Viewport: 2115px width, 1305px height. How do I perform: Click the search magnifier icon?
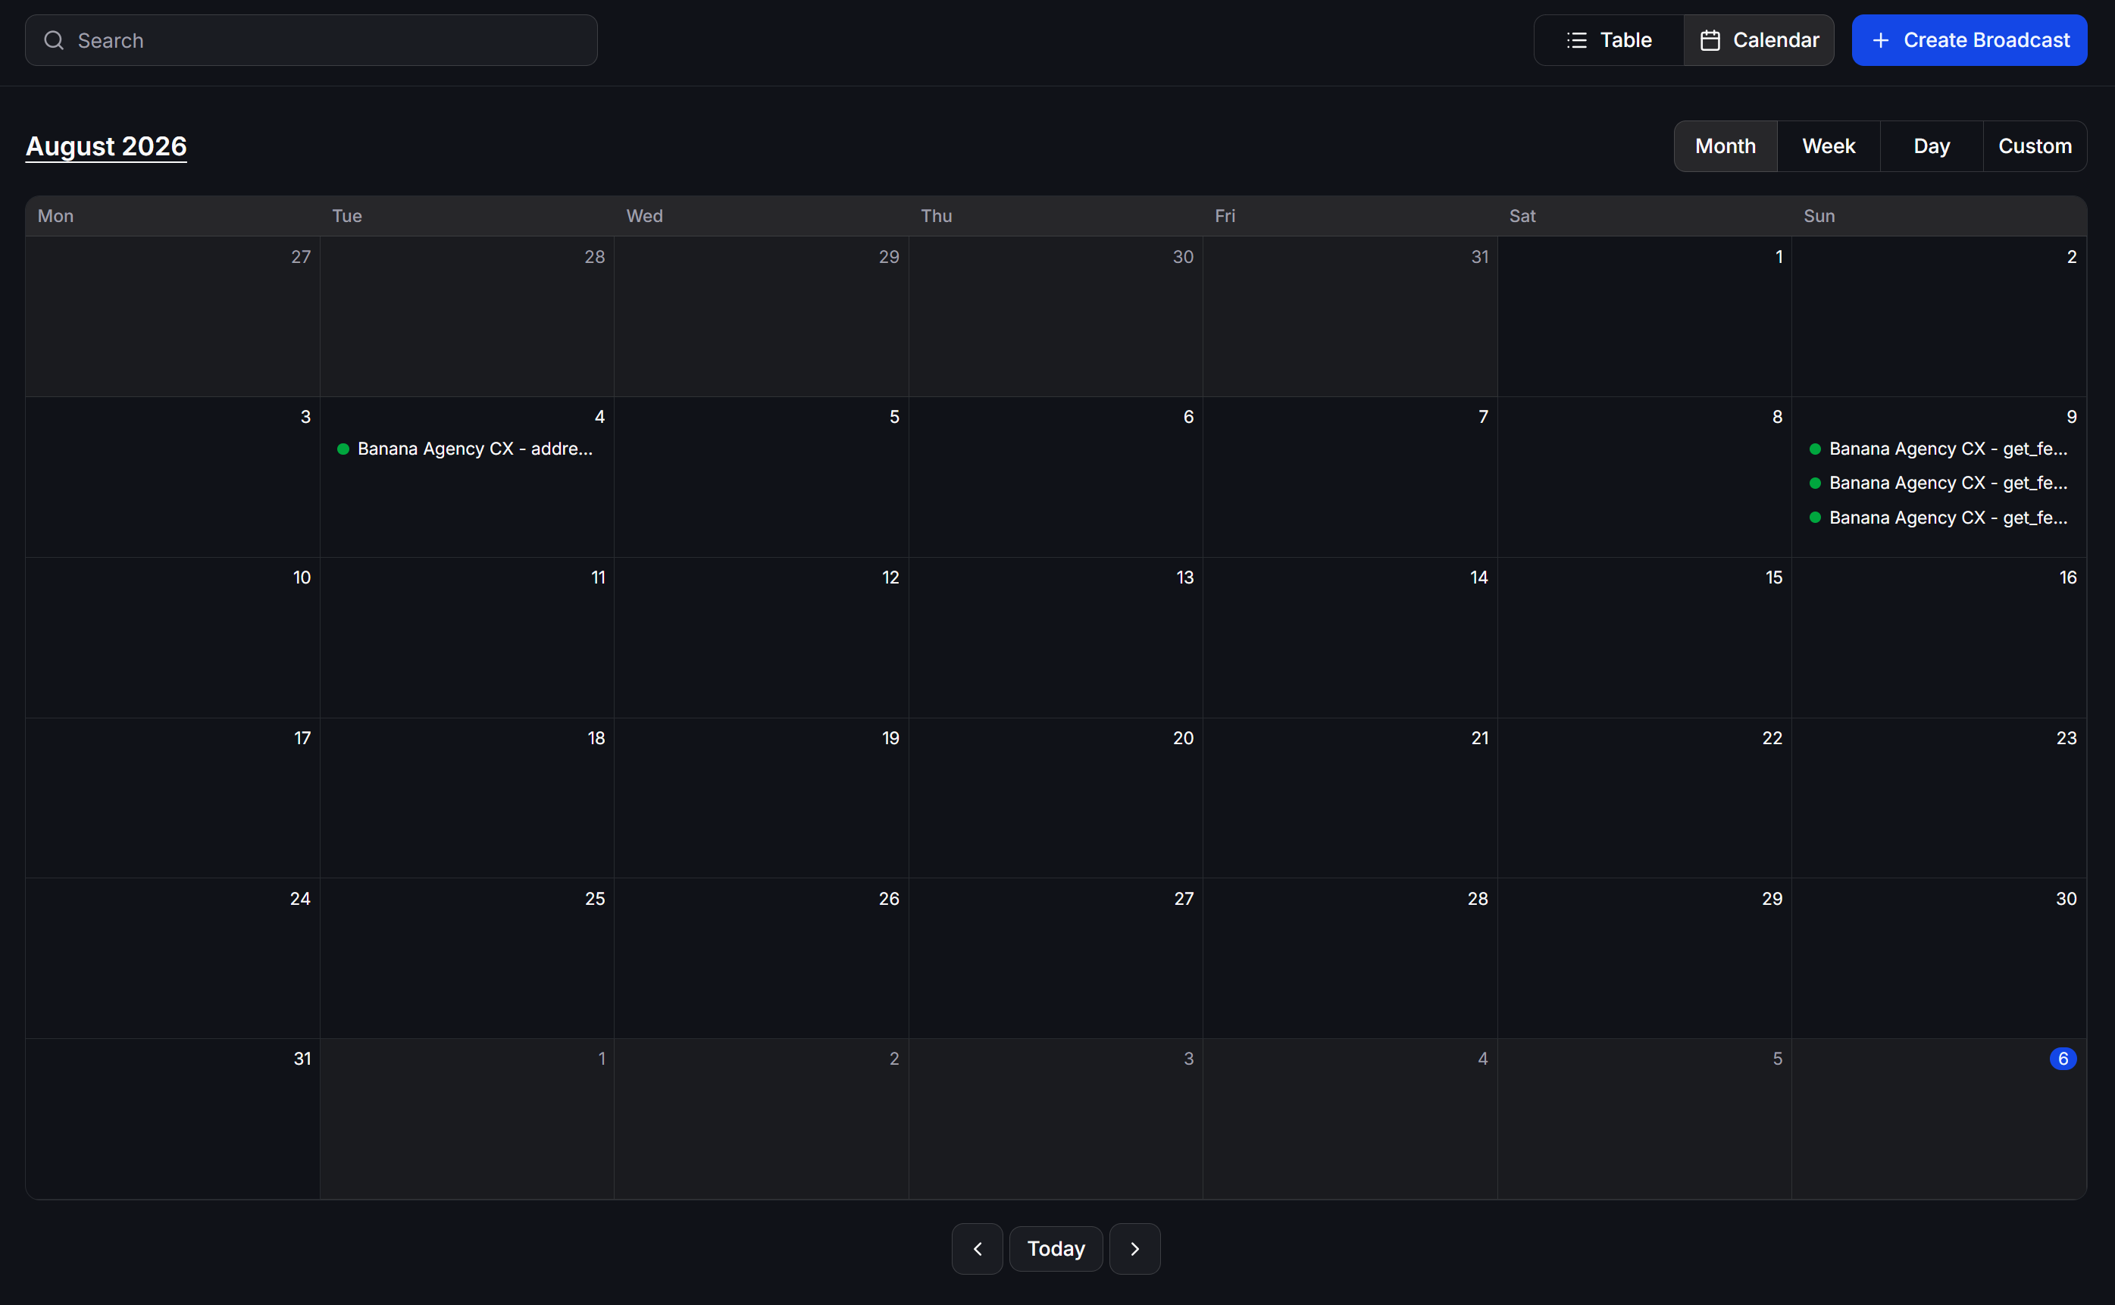54,41
